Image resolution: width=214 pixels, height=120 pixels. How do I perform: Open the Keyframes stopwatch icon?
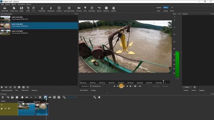[x=92, y=8]
